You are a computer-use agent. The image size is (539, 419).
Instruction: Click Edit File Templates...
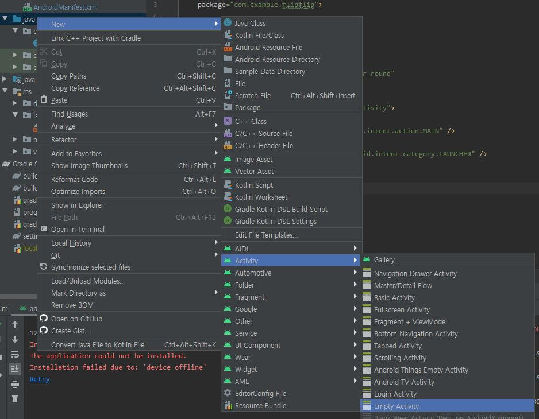[291, 235]
